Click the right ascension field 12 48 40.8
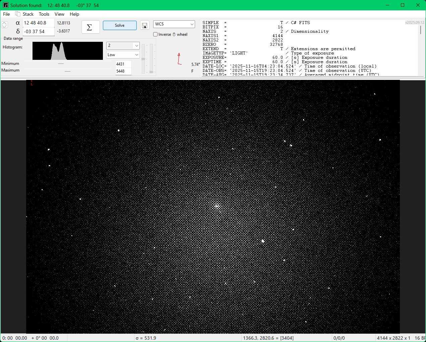The image size is (426, 342). click(x=38, y=23)
